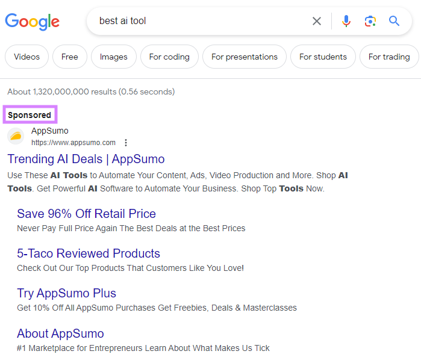Open the Try AppSumo Plus link
The image size is (421, 357).
[66, 293]
